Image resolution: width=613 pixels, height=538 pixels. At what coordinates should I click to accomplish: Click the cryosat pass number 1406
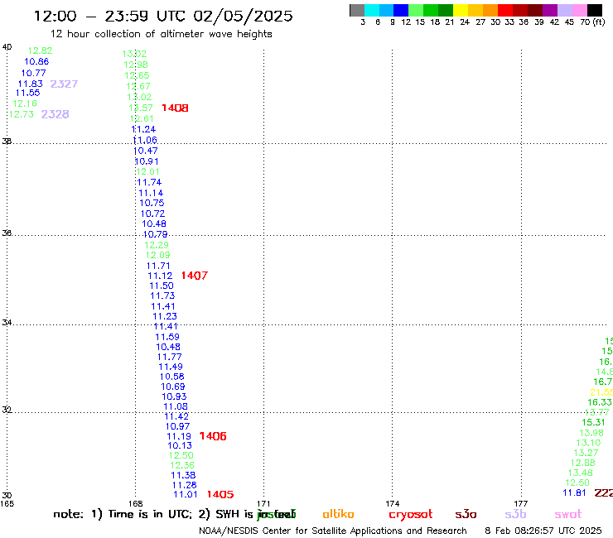pos(213,436)
